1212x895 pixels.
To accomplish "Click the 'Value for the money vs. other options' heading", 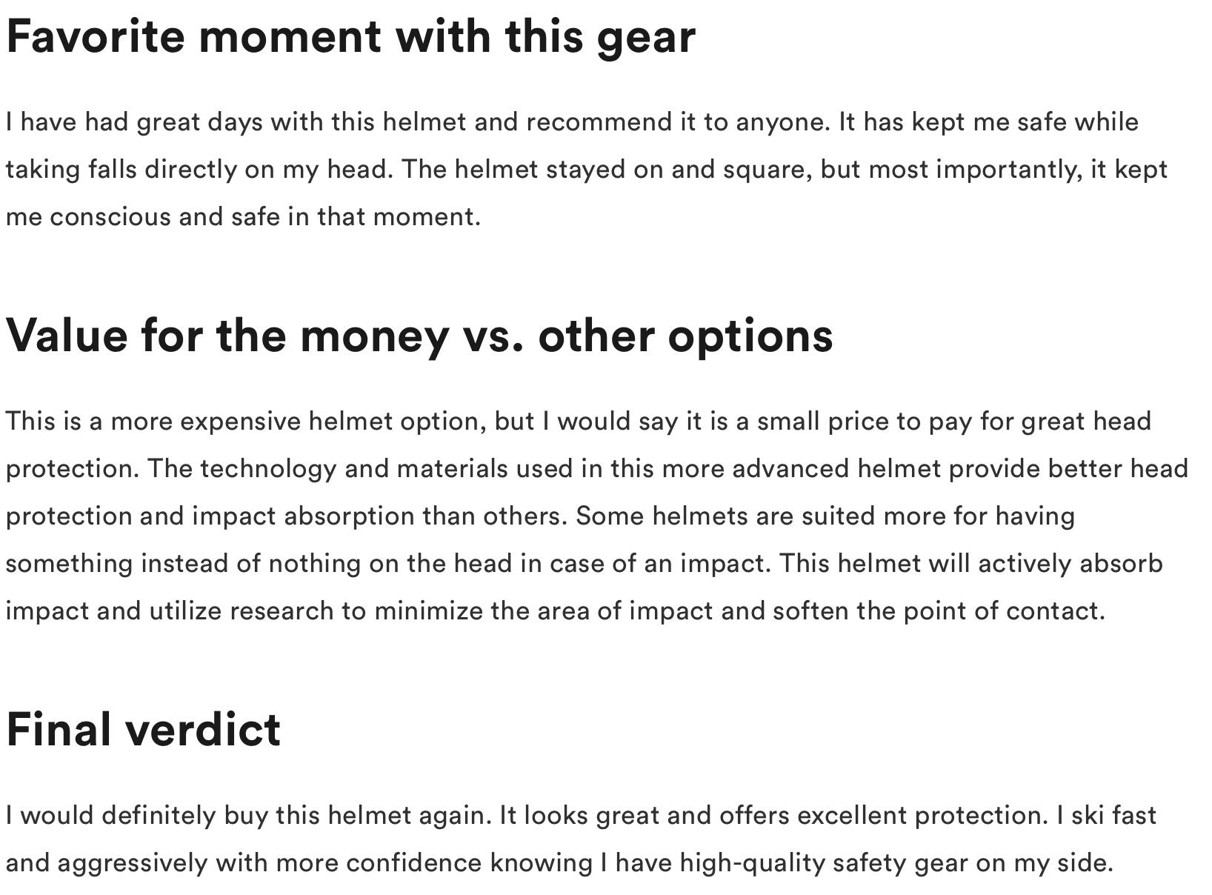I will pyautogui.click(x=419, y=336).
